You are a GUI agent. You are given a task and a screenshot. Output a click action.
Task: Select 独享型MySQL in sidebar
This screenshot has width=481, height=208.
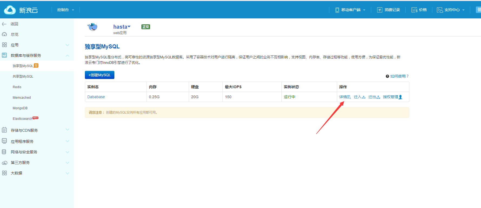(x=23, y=66)
